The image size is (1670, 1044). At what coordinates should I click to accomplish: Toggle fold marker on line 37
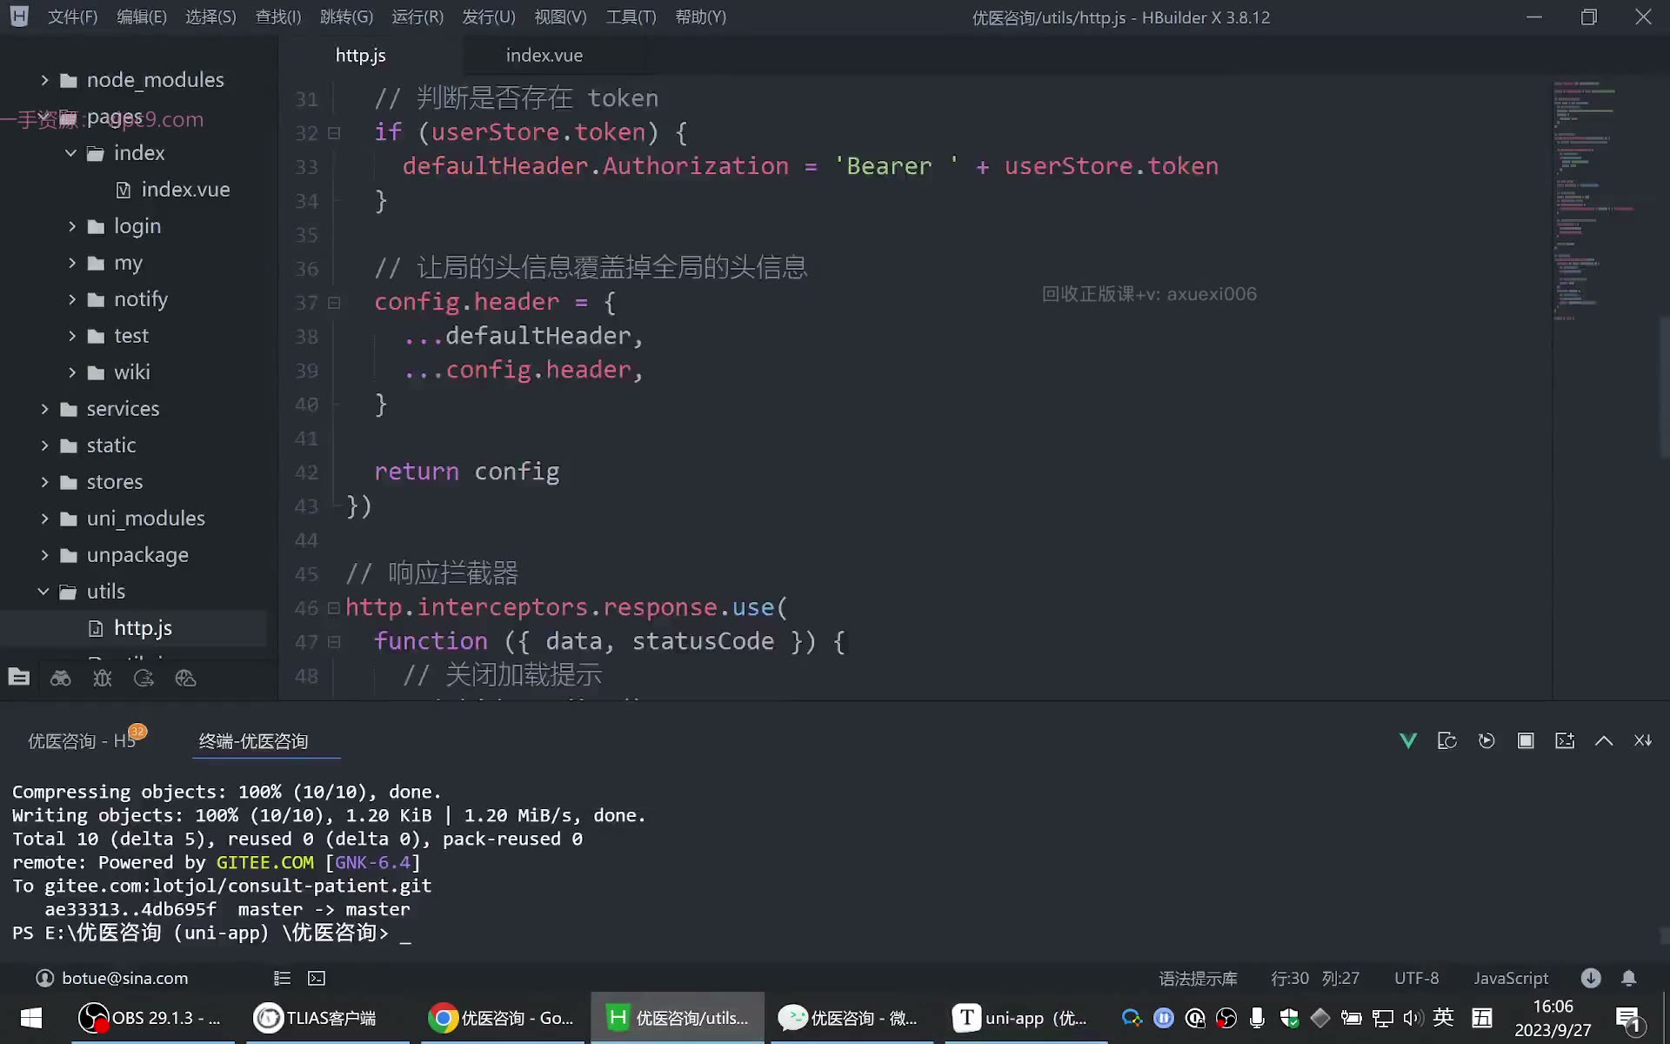334,303
